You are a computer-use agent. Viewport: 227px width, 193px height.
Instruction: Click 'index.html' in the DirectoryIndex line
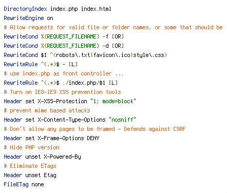tap(96, 9)
